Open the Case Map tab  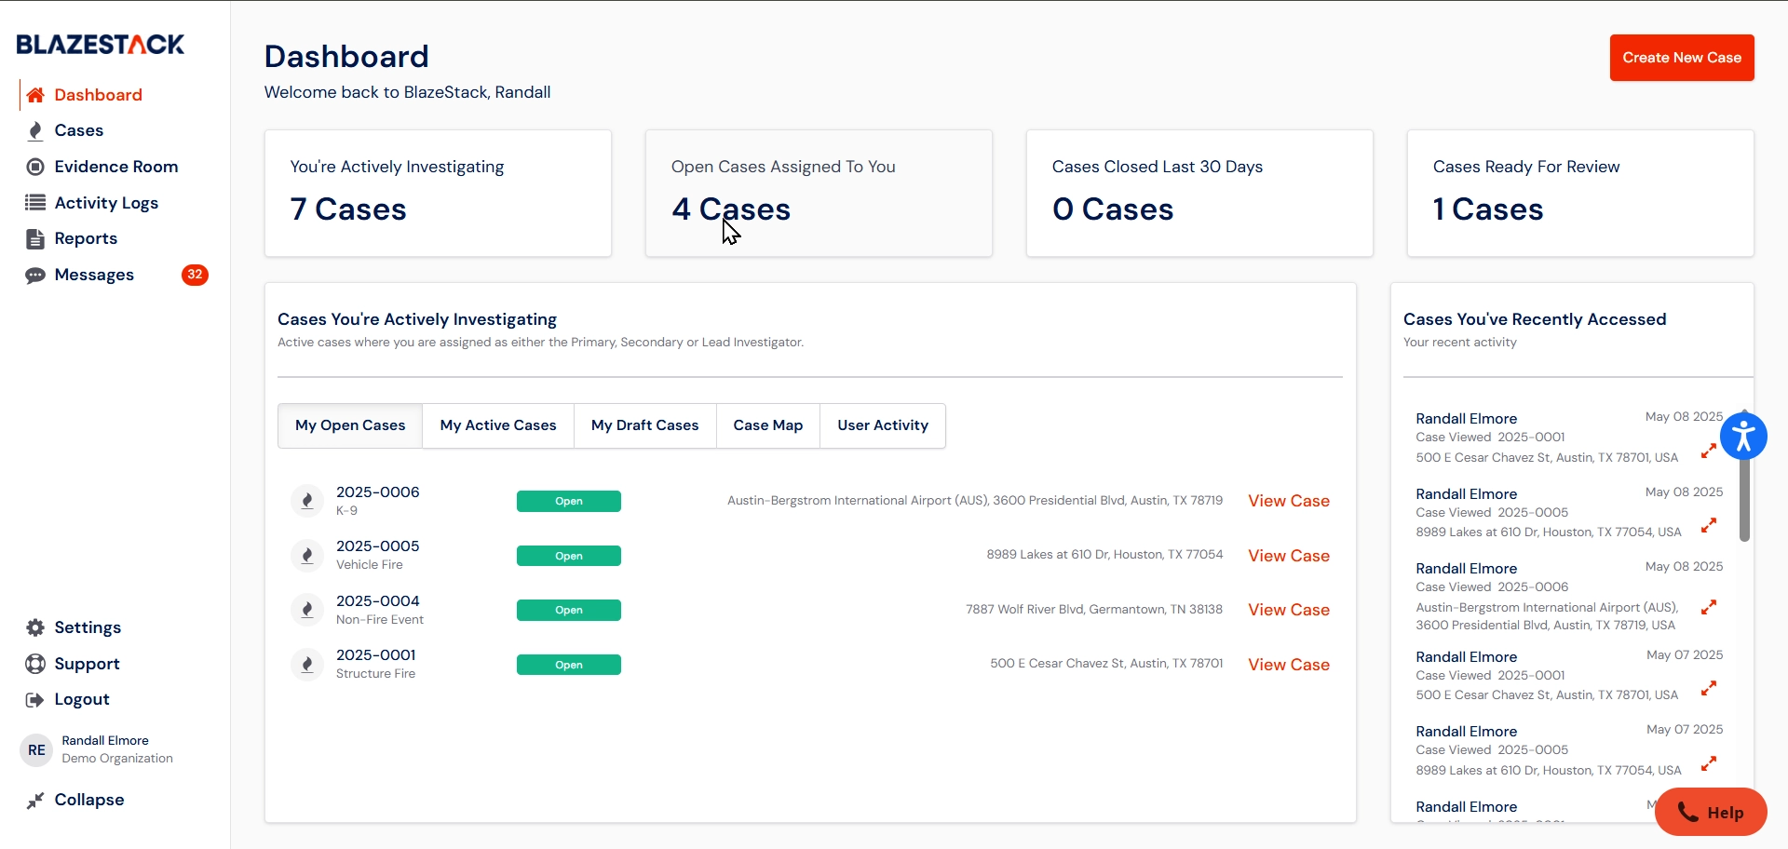pos(768,425)
